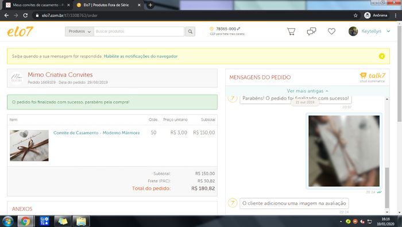
Task: Click the messages scrollbar up arrow
Action: [x=387, y=99]
